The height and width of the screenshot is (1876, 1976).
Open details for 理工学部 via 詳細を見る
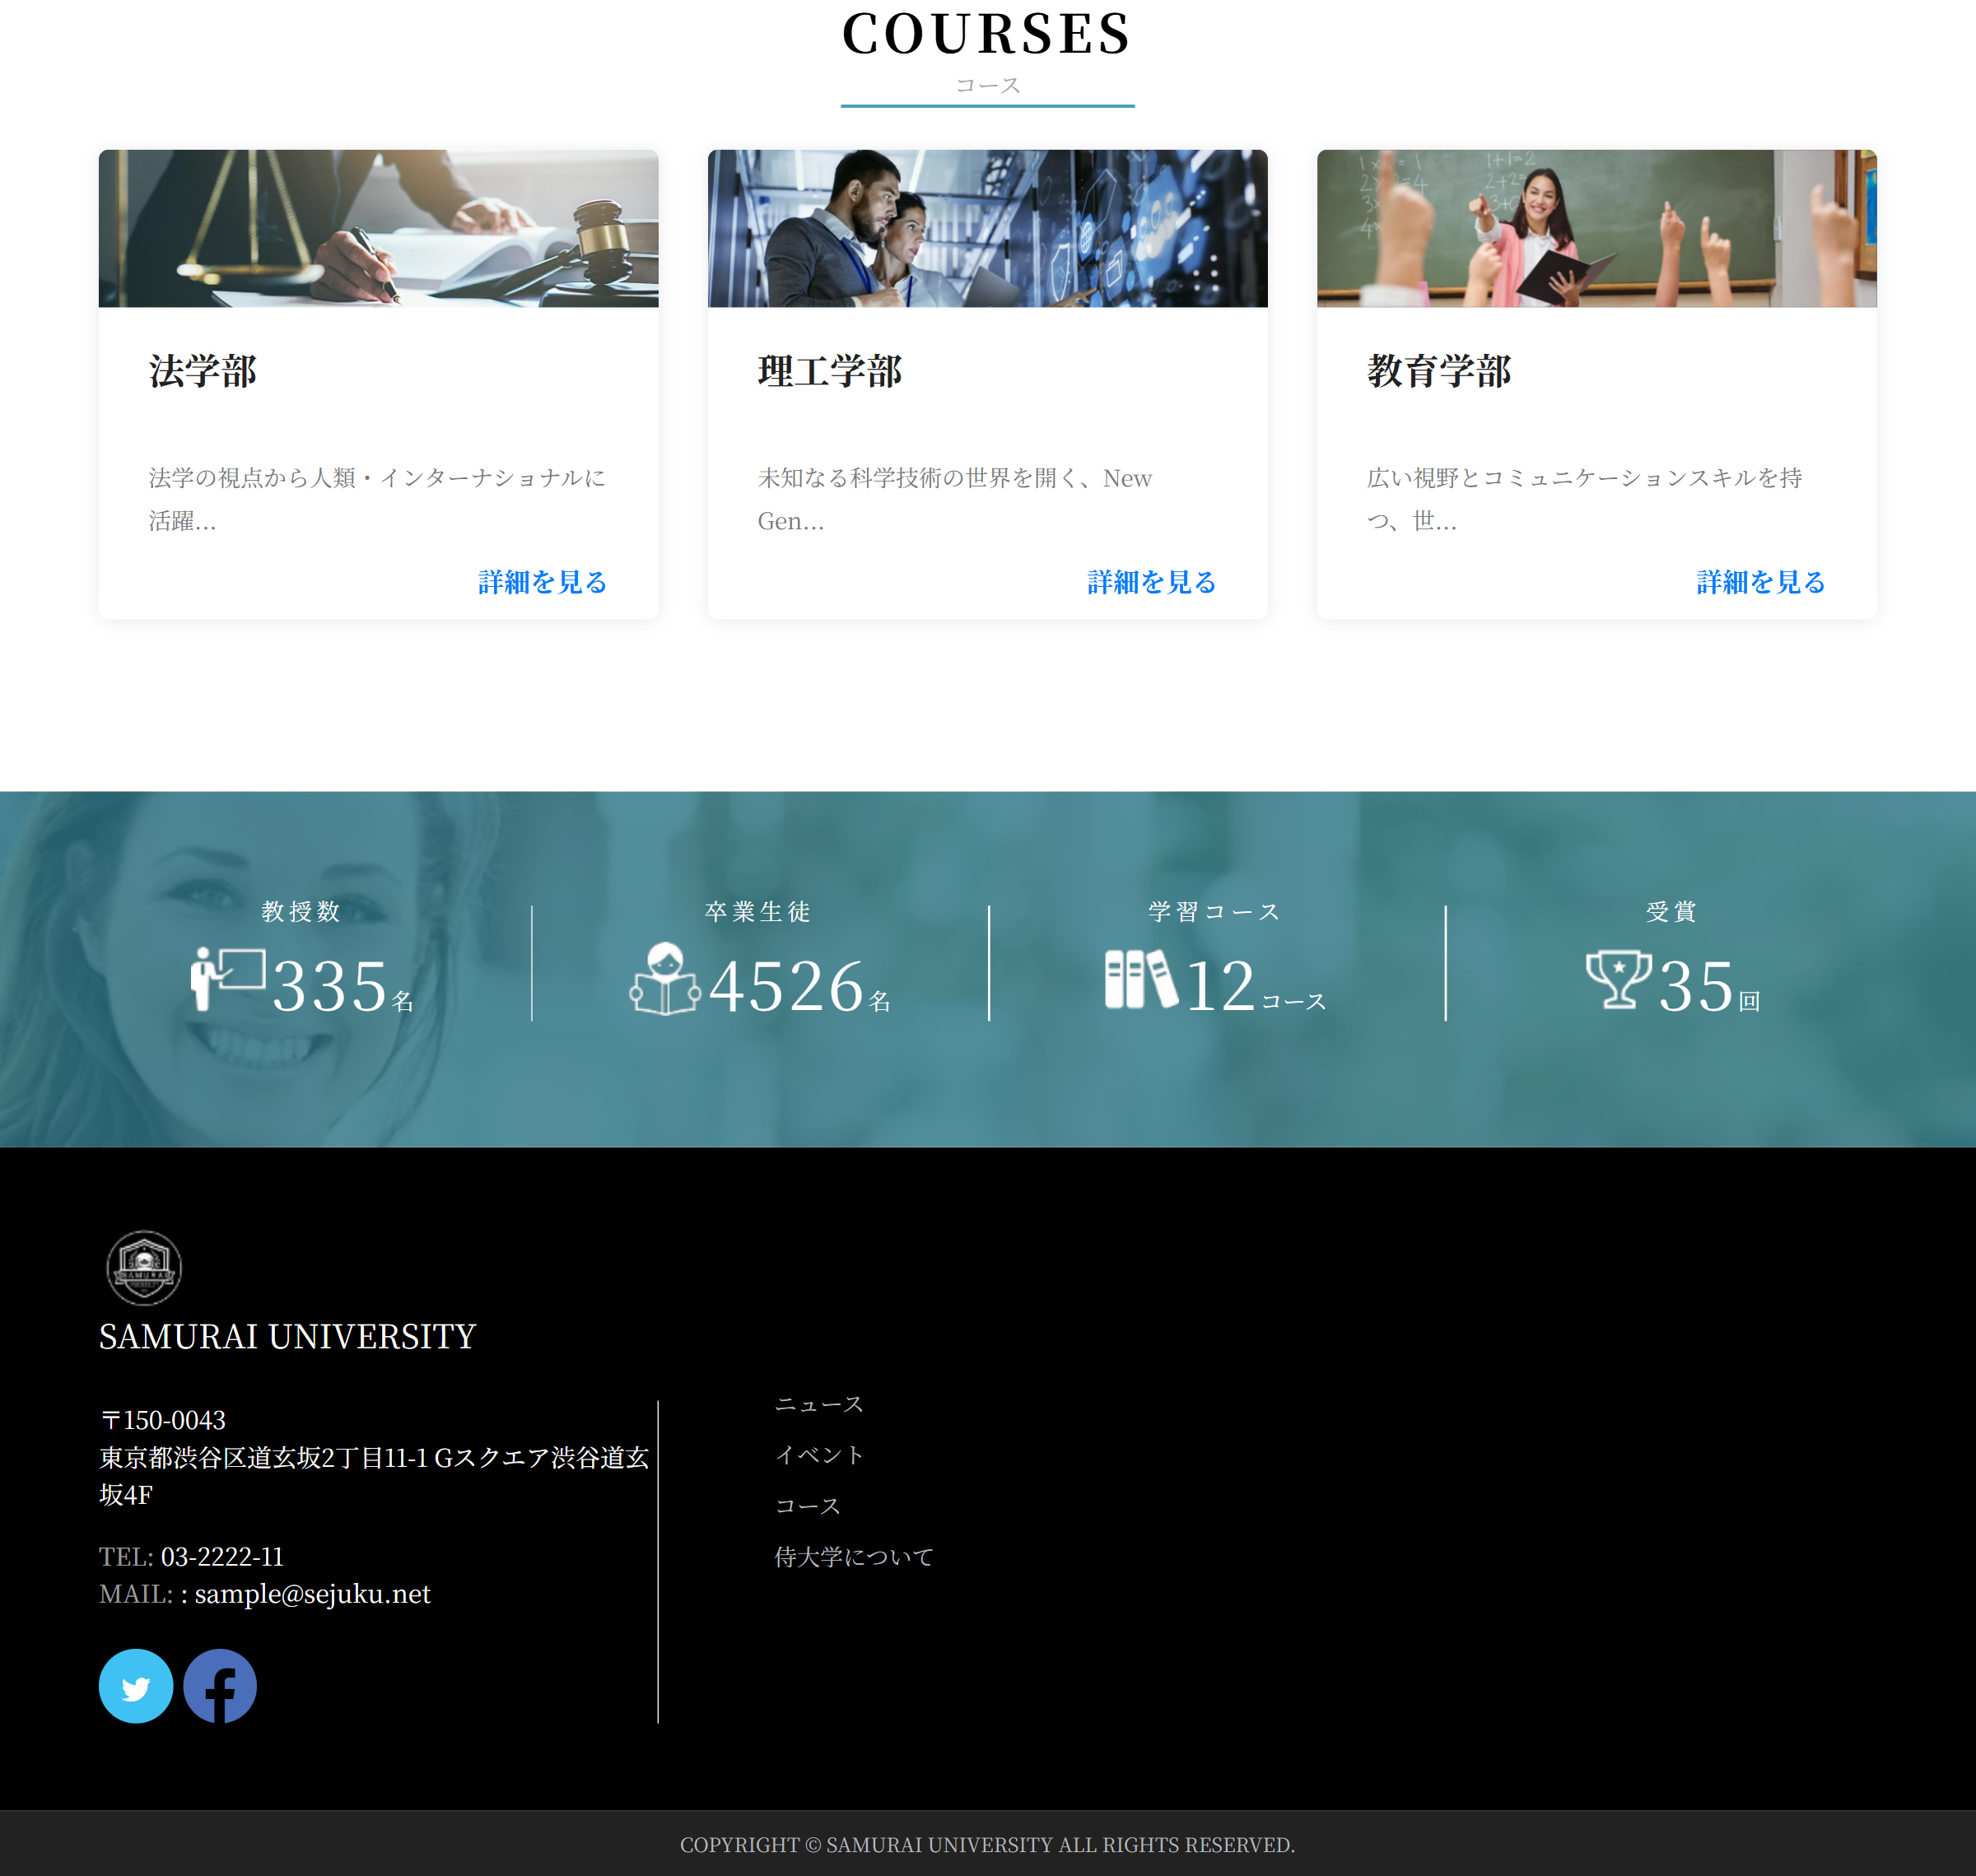pos(1150,582)
